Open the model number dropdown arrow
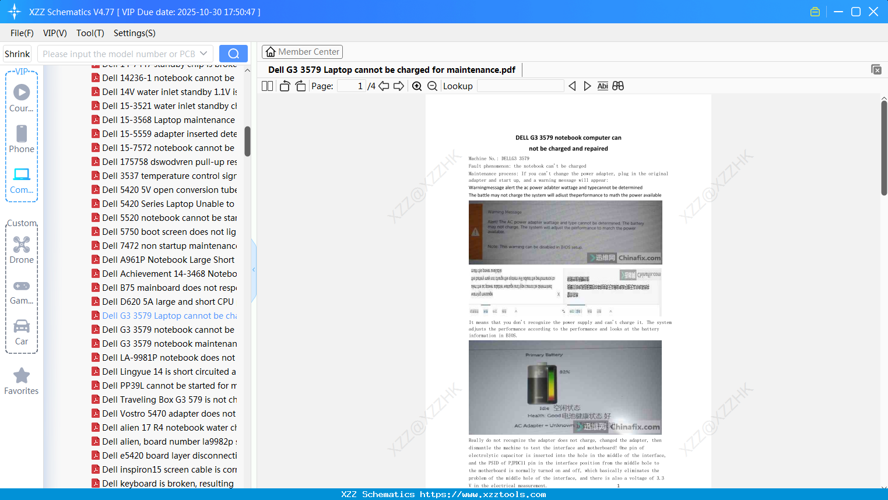888x500 pixels. click(x=203, y=54)
